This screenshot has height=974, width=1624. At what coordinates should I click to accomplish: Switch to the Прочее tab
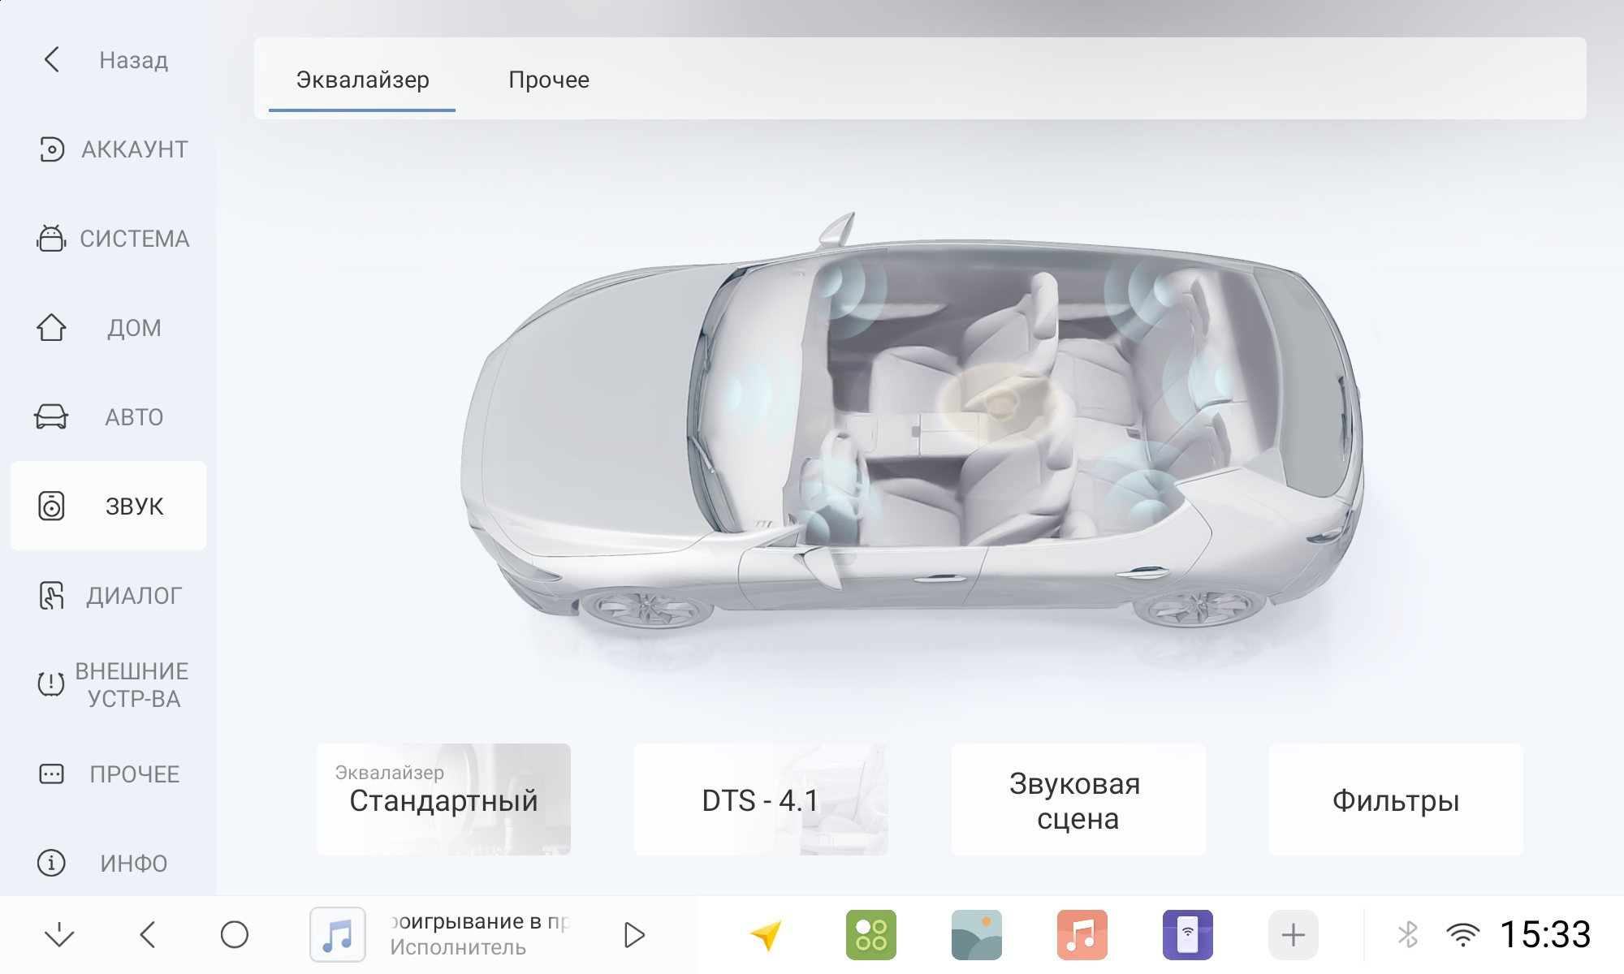pyautogui.click(x=549, y=80)
